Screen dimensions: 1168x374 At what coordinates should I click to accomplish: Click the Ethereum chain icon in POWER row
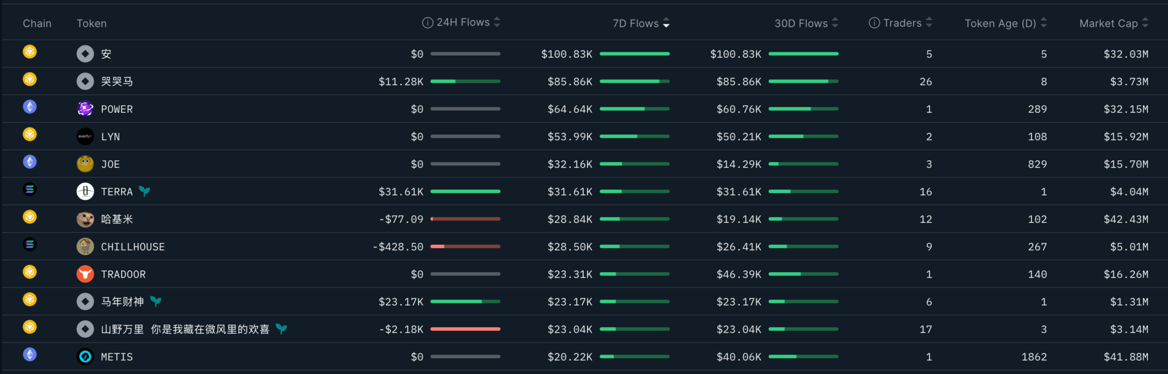pyautogui.click(x=30, y=107)
